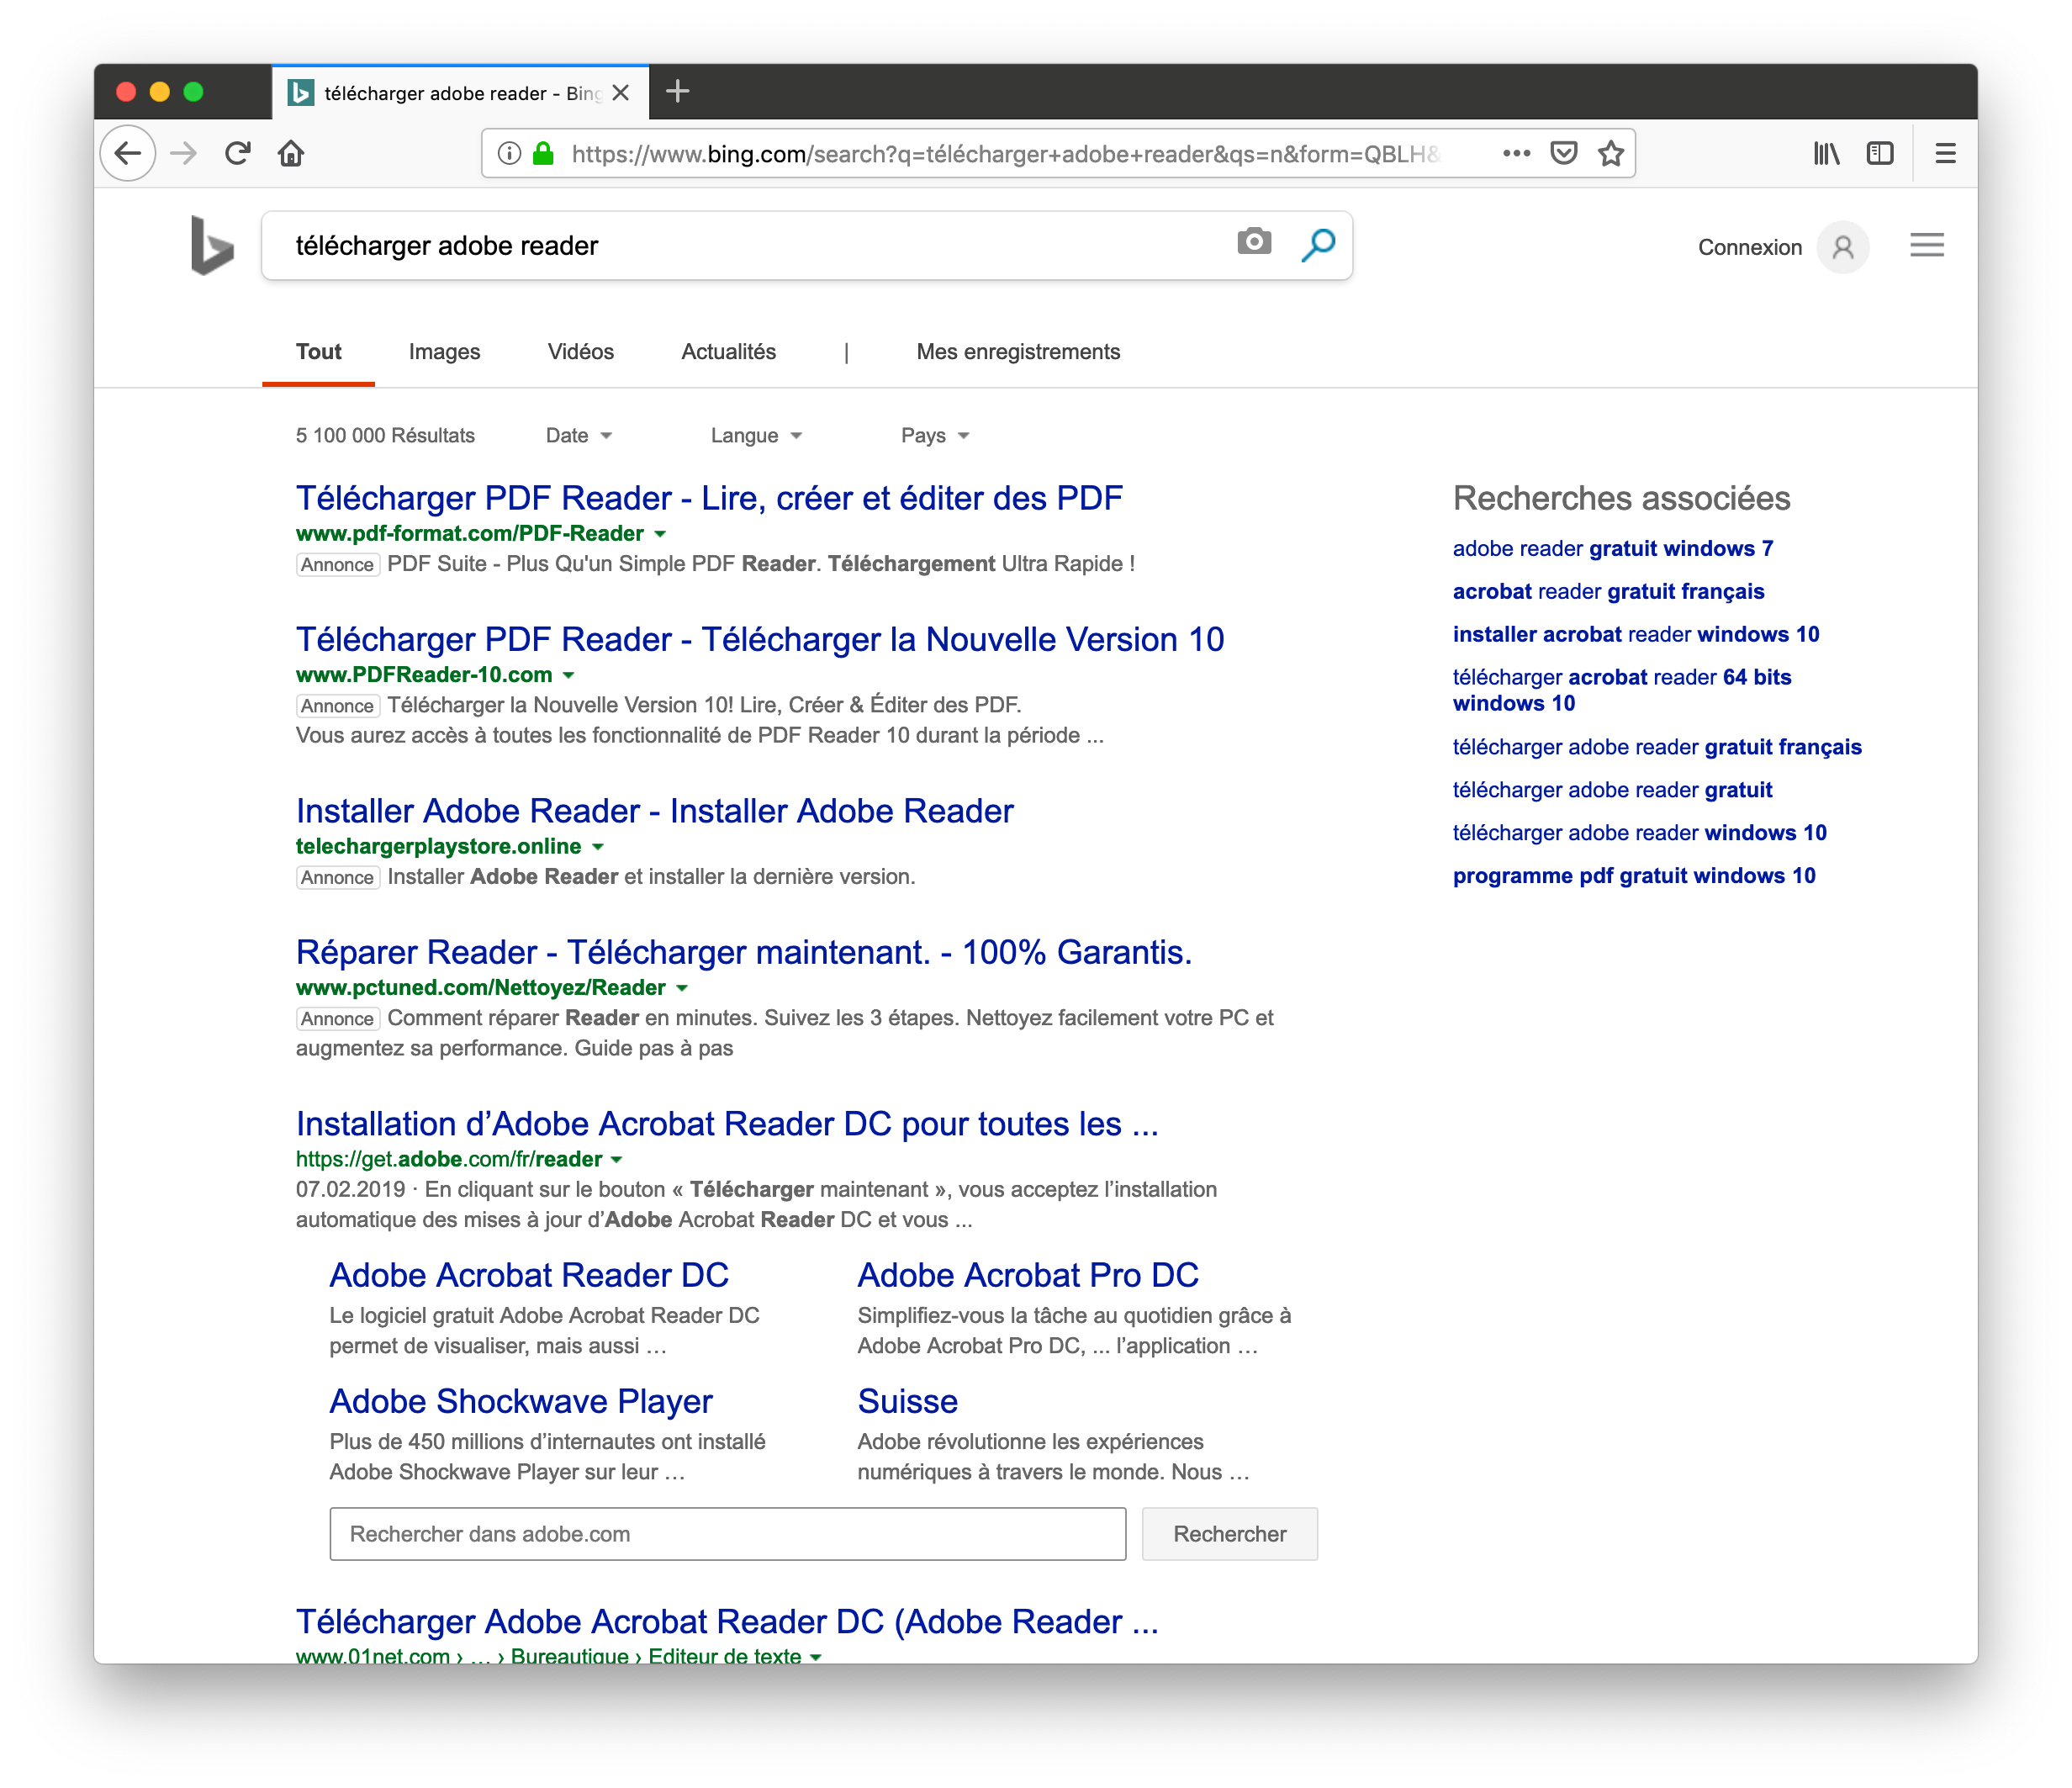Open Bing settings hamburger menu
This screenshot has width=2072, height=1788.
(x=1927, y=245)
